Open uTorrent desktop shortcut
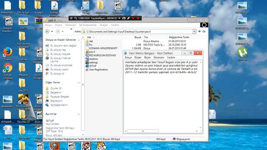Image resolution: width=267 pixels, height=150 pixels. (242, 54)
